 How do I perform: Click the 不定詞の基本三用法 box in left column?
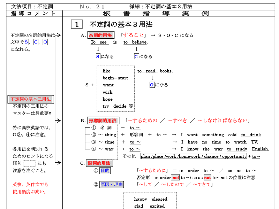pos(31,99)
